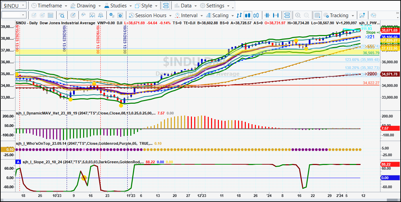Click the sjh_I_Slope_23_10_24 study title
The height and width of the screenshot is (202, 401).
click(83, 162)
